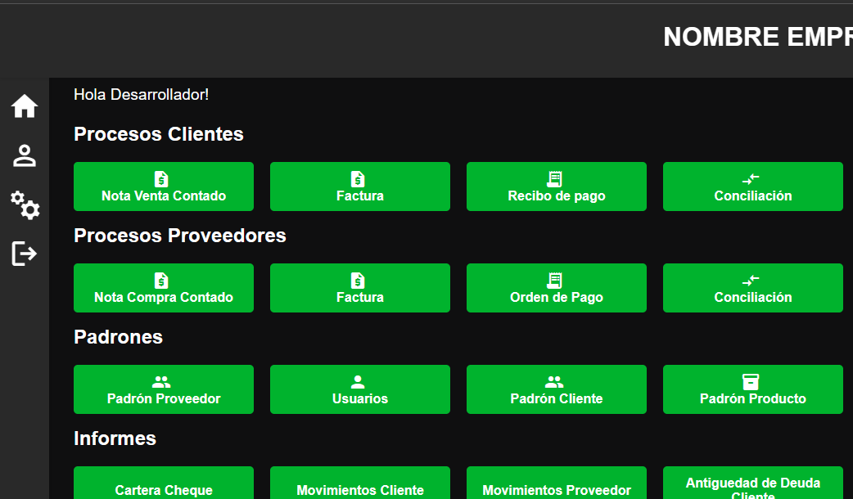Open Recibo de pago
The height and width of the screenshot is (499, 853).
[x=556, y=187]
